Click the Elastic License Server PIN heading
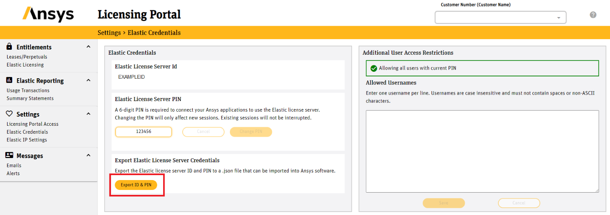 click(148, 99)
